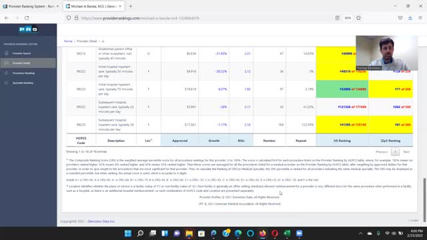Open File Explorer from the taskbar
The height and width of the screenshot is (240, 427).
(189, 233)
